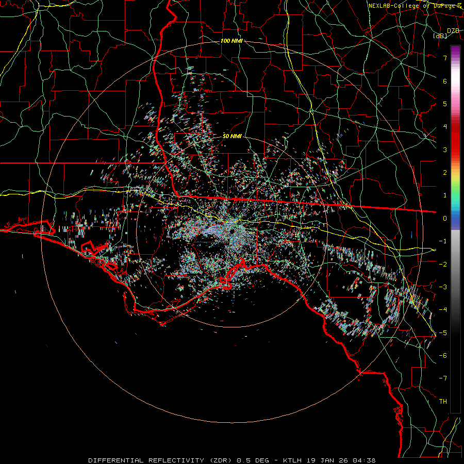
Task: Click the "DIFFERENTIAL REFLECTIVITY (ZDR)" caption text
Action: coord(161,460)
